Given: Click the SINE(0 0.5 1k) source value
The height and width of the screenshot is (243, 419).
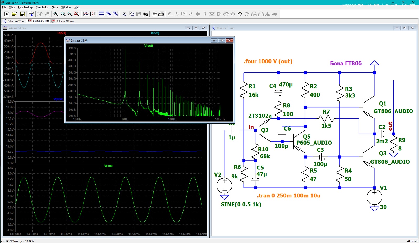Looking at the screenshot, I should (241, 204).
